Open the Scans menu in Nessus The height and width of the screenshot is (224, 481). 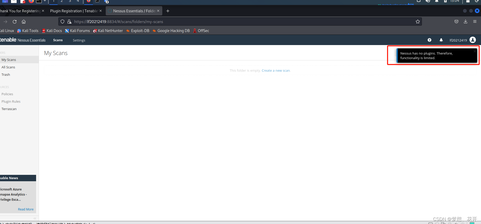[58, 40]
